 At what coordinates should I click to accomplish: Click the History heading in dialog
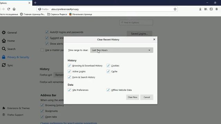coord(72,60)
